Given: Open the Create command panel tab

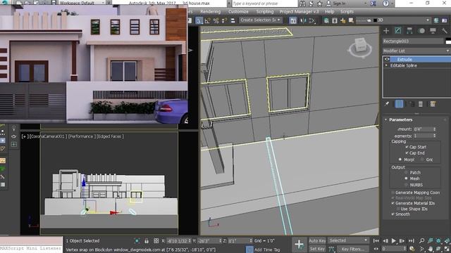Looking at the screenshot, I should 386,30.
